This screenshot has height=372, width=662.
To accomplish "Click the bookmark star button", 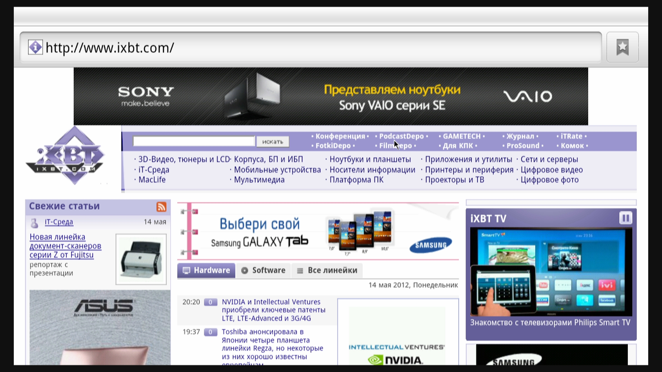I will point(622,47).
